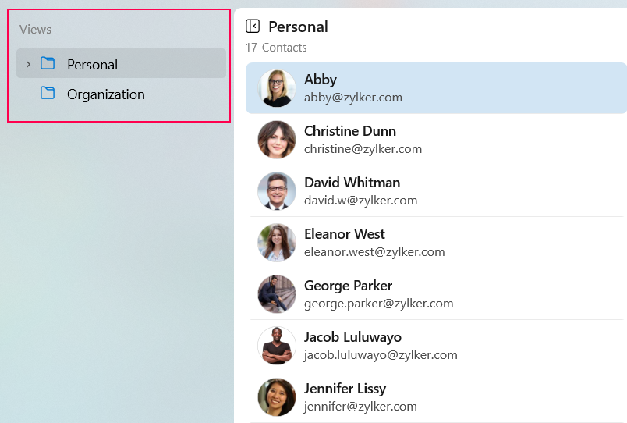Click the Views section label
This screenshot has height=423, width=627.
35,29
